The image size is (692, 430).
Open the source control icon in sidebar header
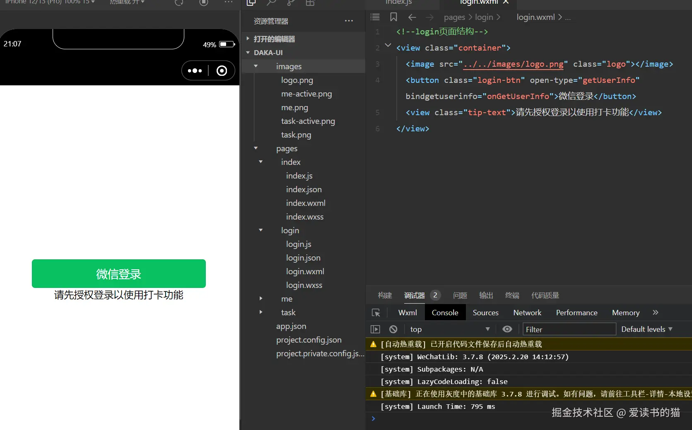(291, 2)
